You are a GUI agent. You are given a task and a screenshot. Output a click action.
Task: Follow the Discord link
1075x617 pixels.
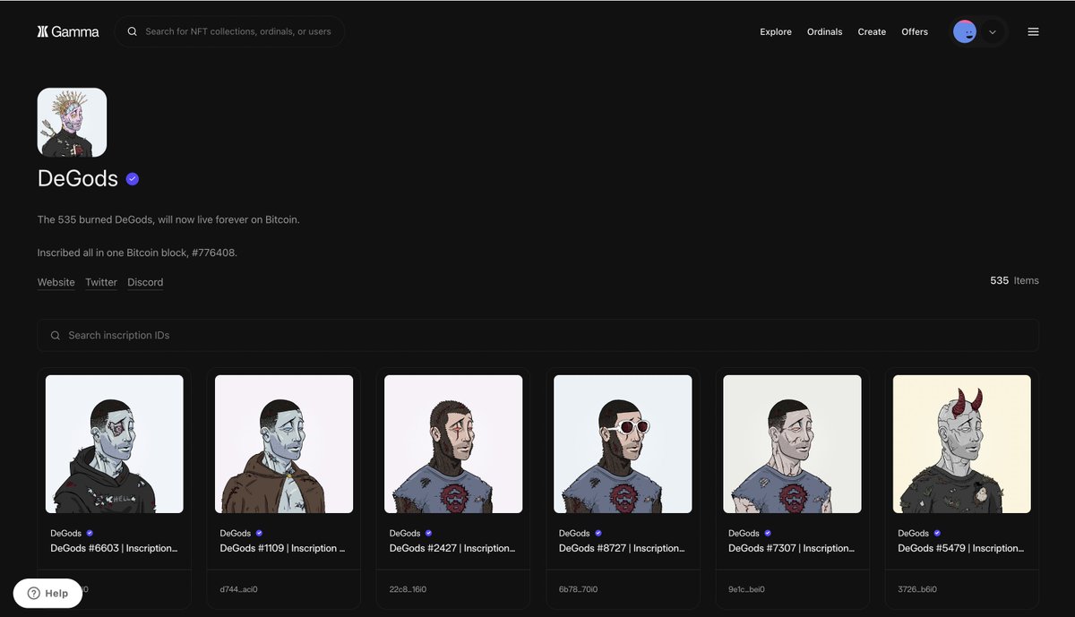point(145,282)
